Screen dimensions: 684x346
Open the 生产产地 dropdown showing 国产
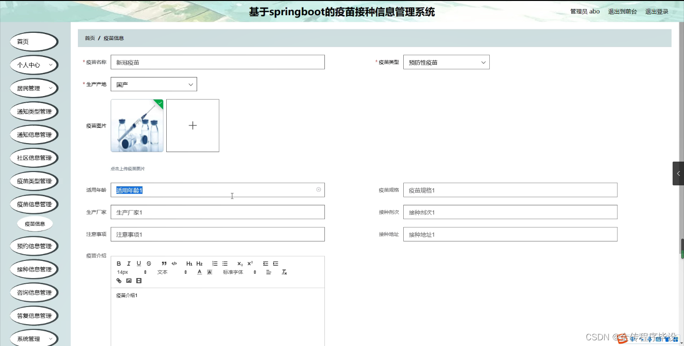(x=153, y=84)
